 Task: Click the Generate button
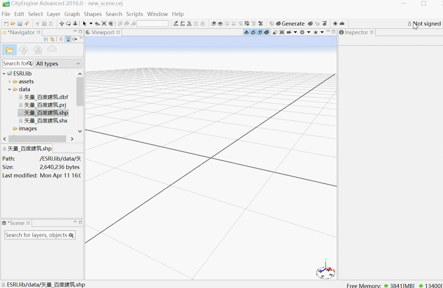(x=293, y=24)
